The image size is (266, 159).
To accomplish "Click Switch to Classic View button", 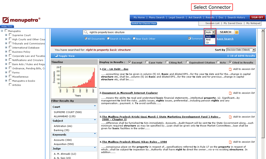I will 144,23.
